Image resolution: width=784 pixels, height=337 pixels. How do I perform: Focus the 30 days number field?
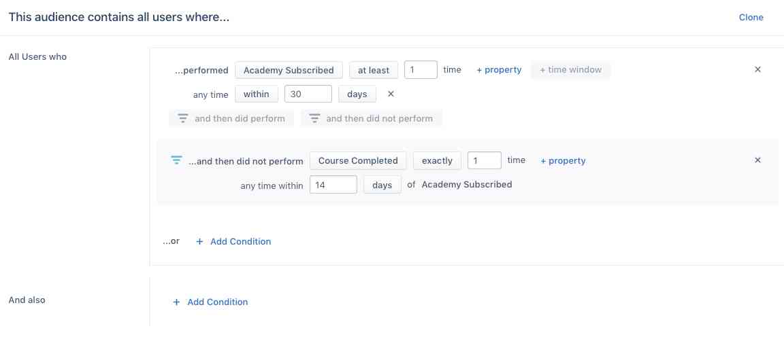click(x=308, y=94)
